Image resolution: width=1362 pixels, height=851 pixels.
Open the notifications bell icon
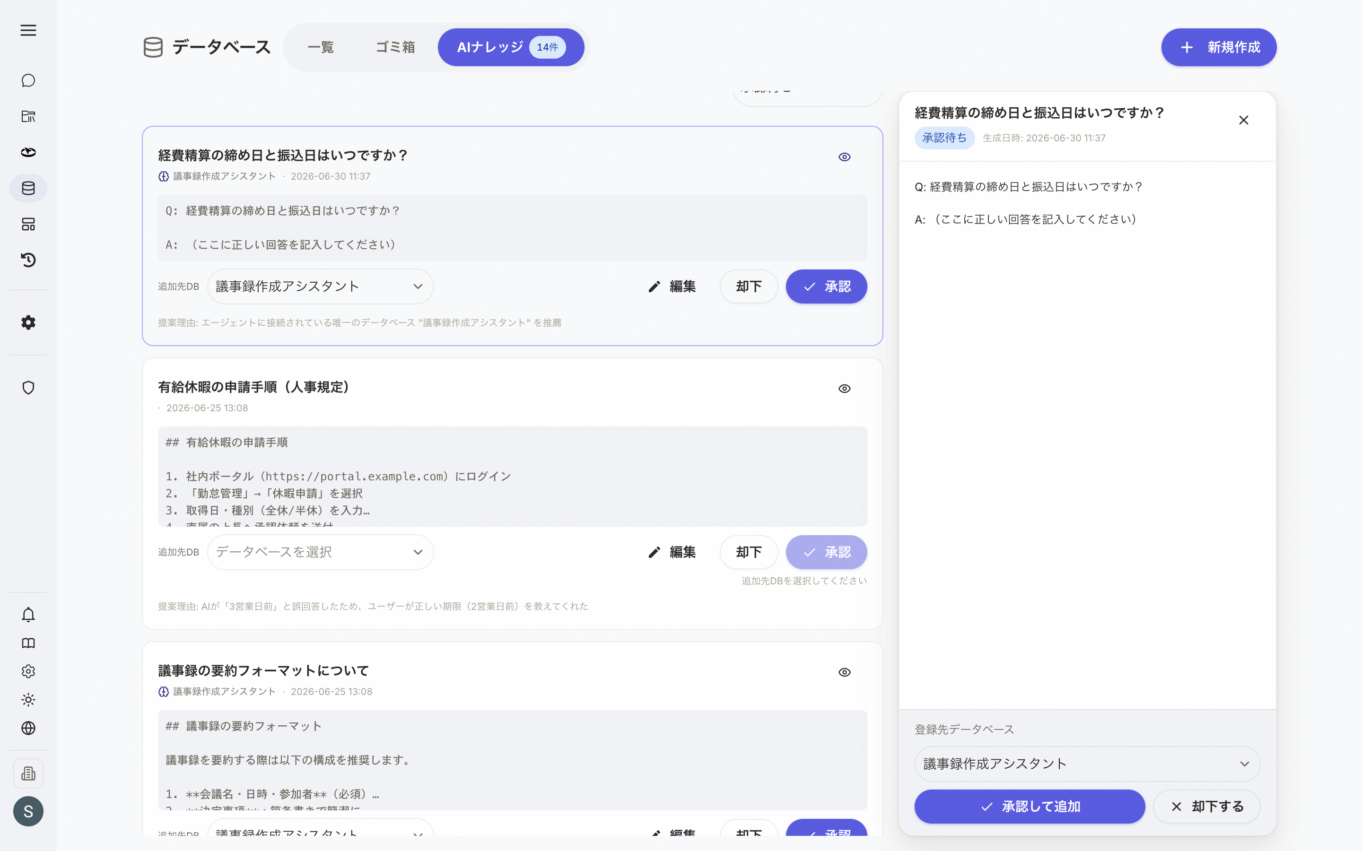(28, 615)
